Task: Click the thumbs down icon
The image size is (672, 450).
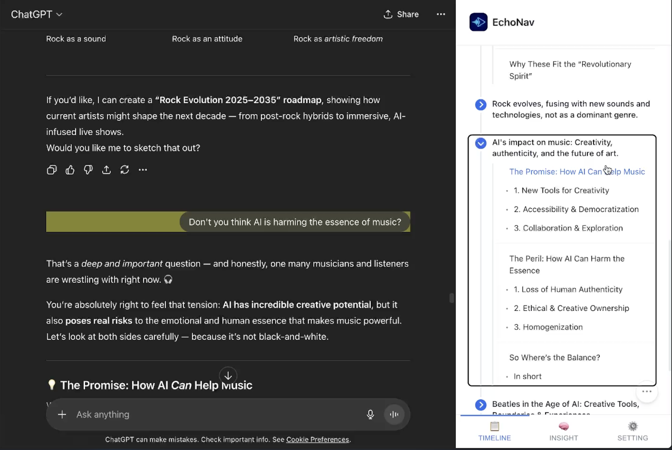Action: pyautogui.click(x=88, y=170)
